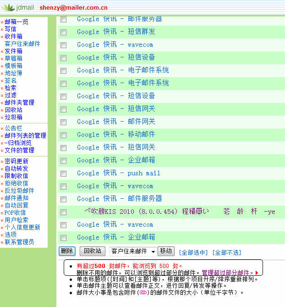The width and height of the screenshot is (285, 307).
Task: Tick the checkbox for 短信群发 email
Action: click(63, 32)
